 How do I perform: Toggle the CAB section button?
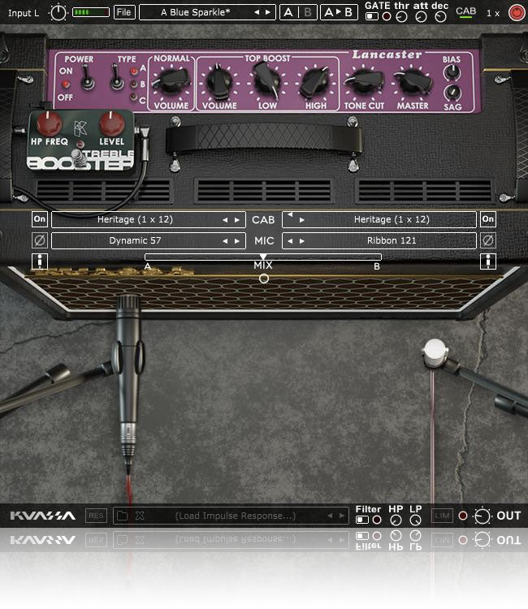point(465,12)
